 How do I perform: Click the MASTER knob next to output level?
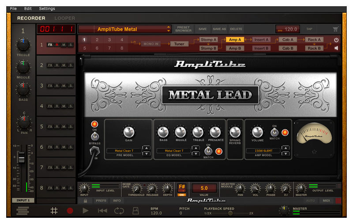click(x=301, y=188)
